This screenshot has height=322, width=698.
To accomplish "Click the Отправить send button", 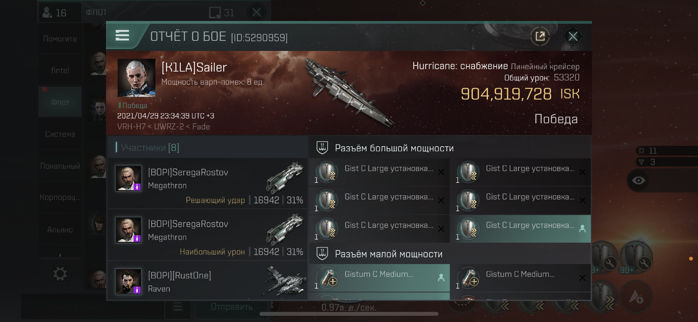I will tap(231, 307).
